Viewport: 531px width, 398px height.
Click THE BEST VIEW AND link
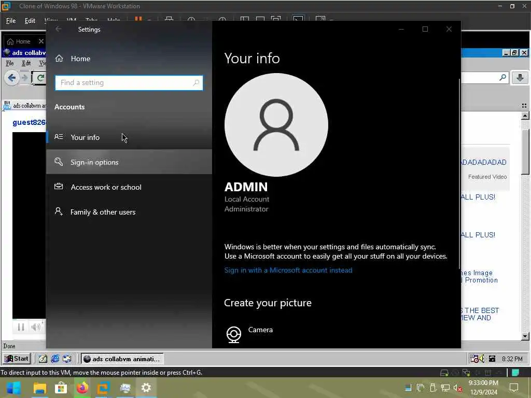[480, 314]
